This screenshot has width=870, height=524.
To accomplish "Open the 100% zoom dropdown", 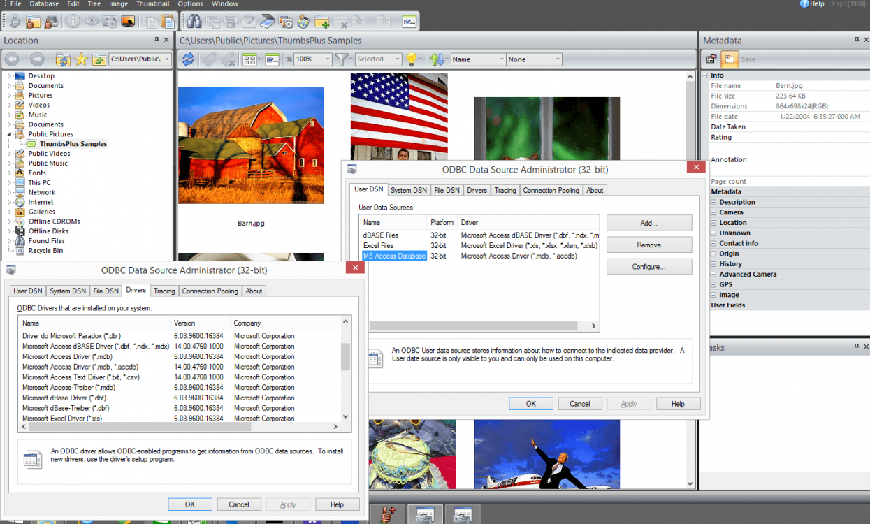I will pos(312,59).
